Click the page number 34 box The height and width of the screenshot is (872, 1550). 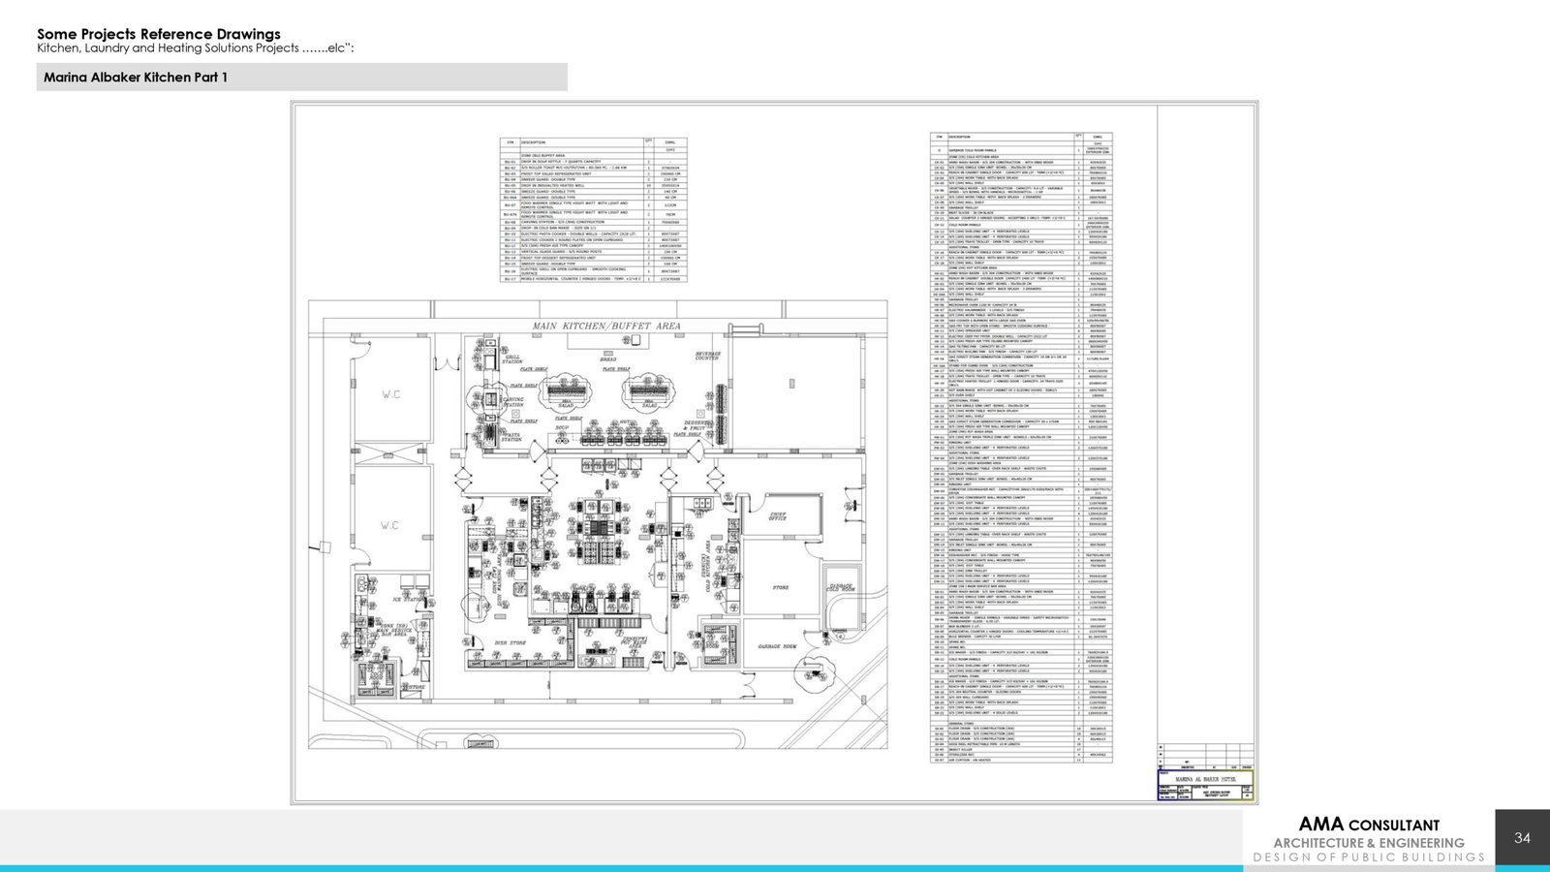[x=1522, y=838]
